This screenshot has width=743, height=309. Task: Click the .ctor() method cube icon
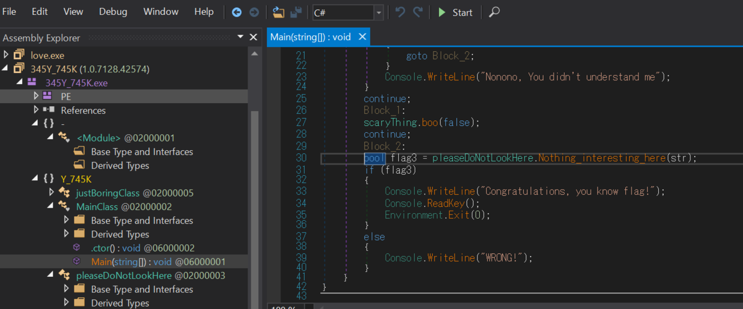77,248
